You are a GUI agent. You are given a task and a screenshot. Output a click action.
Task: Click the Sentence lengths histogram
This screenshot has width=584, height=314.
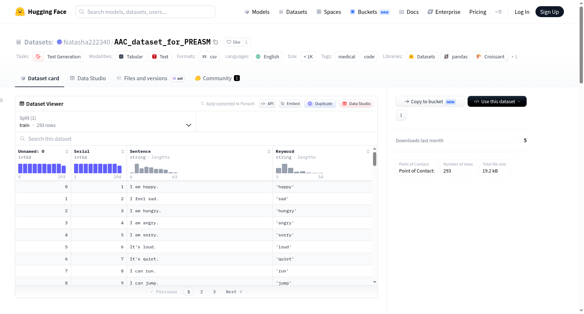tap(154, 168)
